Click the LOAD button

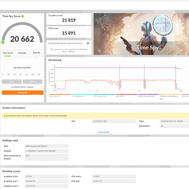click(12, 82)
